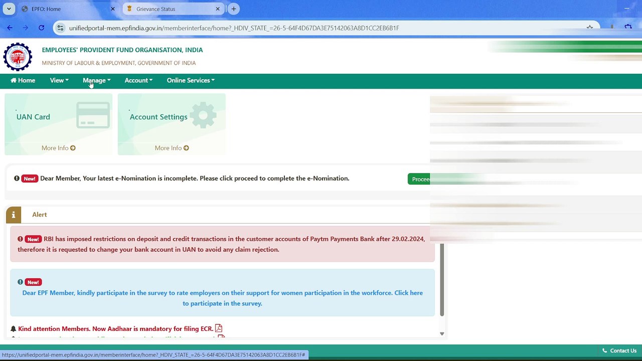Image resolution: width=642 pixels, height=361 pixels.
Task: Click Ministry of Labour & Employment subtitle
Action: point(119,63)
